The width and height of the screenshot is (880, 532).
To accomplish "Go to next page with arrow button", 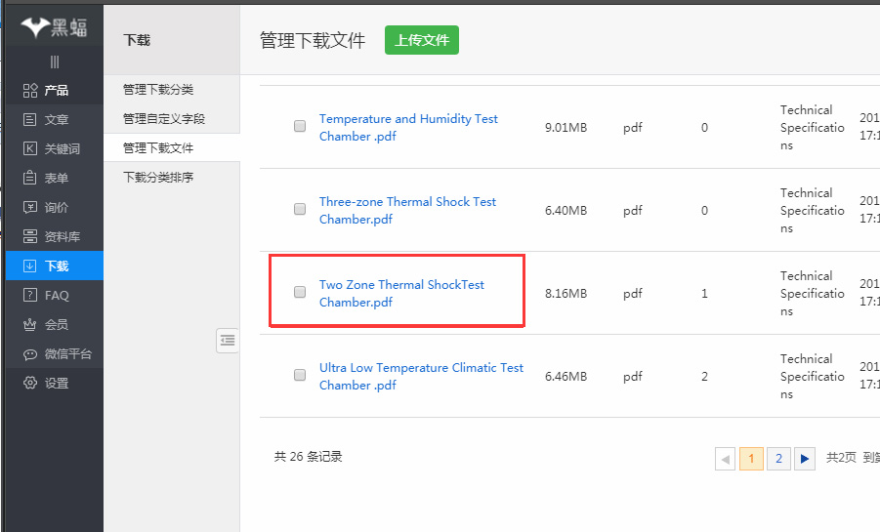I will pos(804,459).
